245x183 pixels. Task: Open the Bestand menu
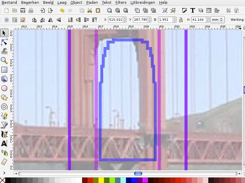9,3
